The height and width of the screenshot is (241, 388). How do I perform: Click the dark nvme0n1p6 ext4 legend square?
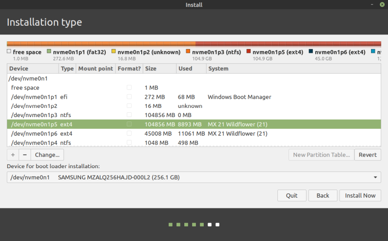point(311,52)
